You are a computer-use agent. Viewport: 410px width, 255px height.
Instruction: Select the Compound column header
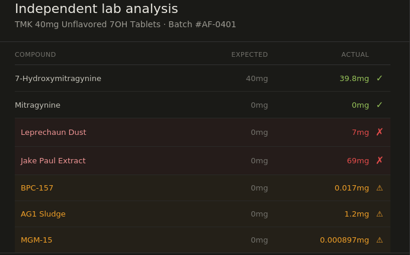pyautogui.click(x=36, y=54)
